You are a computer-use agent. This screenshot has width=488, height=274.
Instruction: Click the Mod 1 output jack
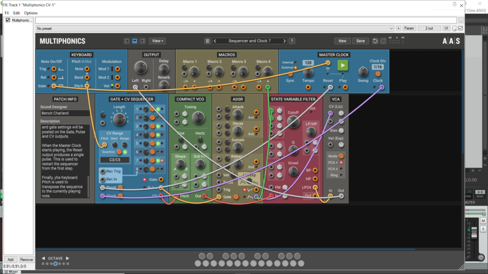point(118,69)
